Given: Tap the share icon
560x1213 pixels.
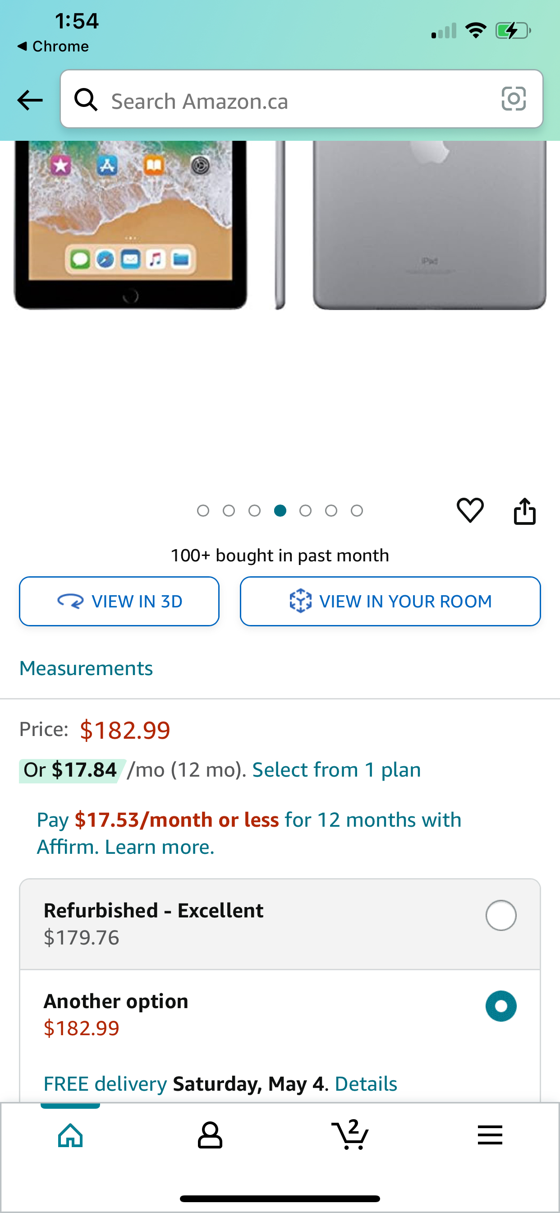Looking at the screenshot, I should point(524,511).
